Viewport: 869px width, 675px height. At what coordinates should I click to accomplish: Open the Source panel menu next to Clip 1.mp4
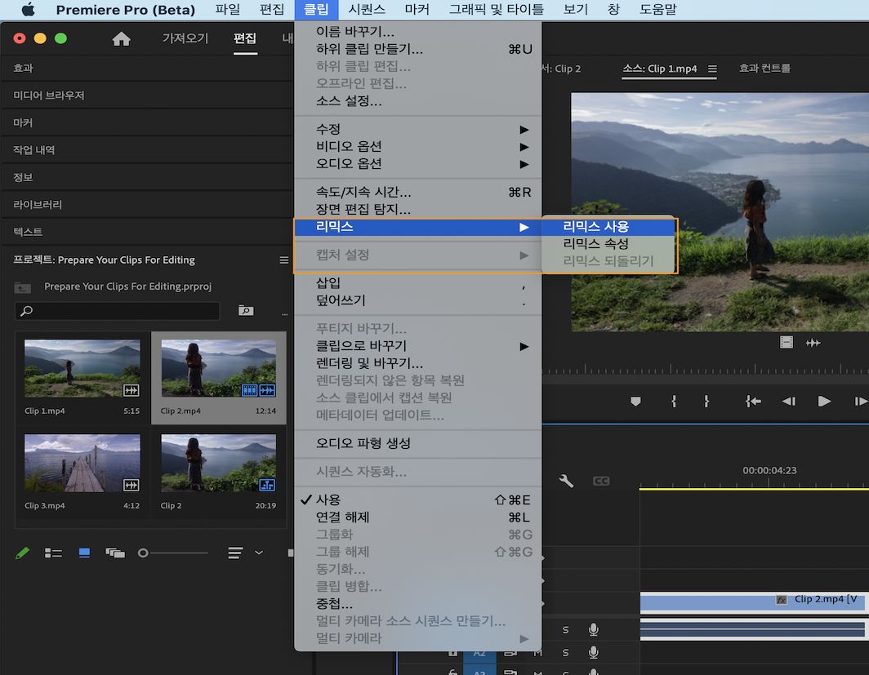712,69
